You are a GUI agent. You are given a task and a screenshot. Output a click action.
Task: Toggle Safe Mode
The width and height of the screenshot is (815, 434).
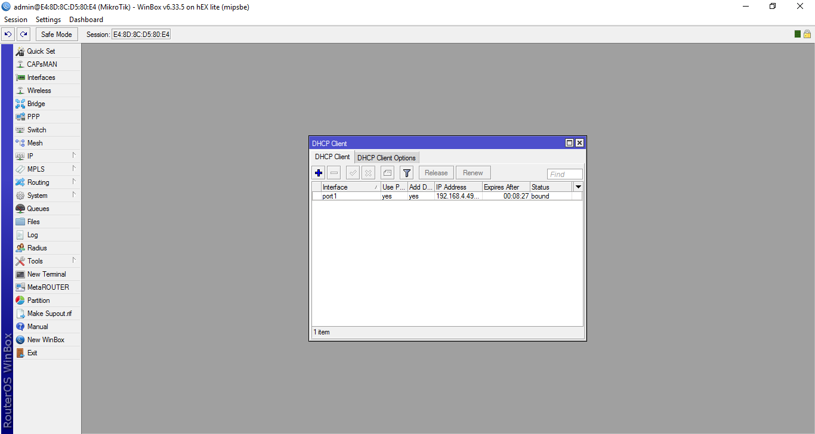pos(57,35)
